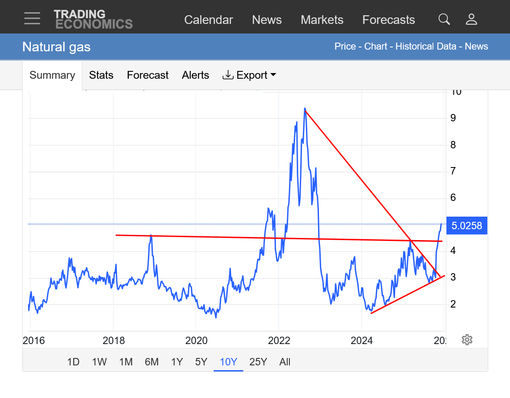This screenshot has height=398, width=510.
Task: Select the Alerts tab
Action: pyautogui.click(x=195, y=75)
